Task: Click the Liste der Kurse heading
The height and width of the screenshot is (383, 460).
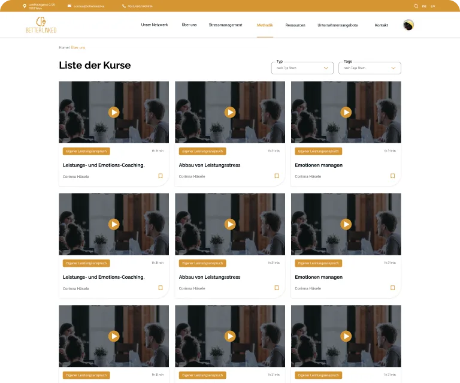Action: pos(95,65)
